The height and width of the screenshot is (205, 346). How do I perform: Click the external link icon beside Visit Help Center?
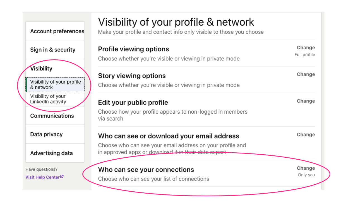62,177
